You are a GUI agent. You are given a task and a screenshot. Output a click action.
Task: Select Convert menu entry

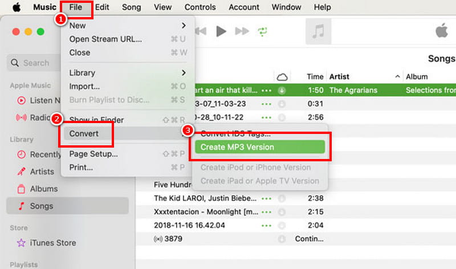(127, 133)
